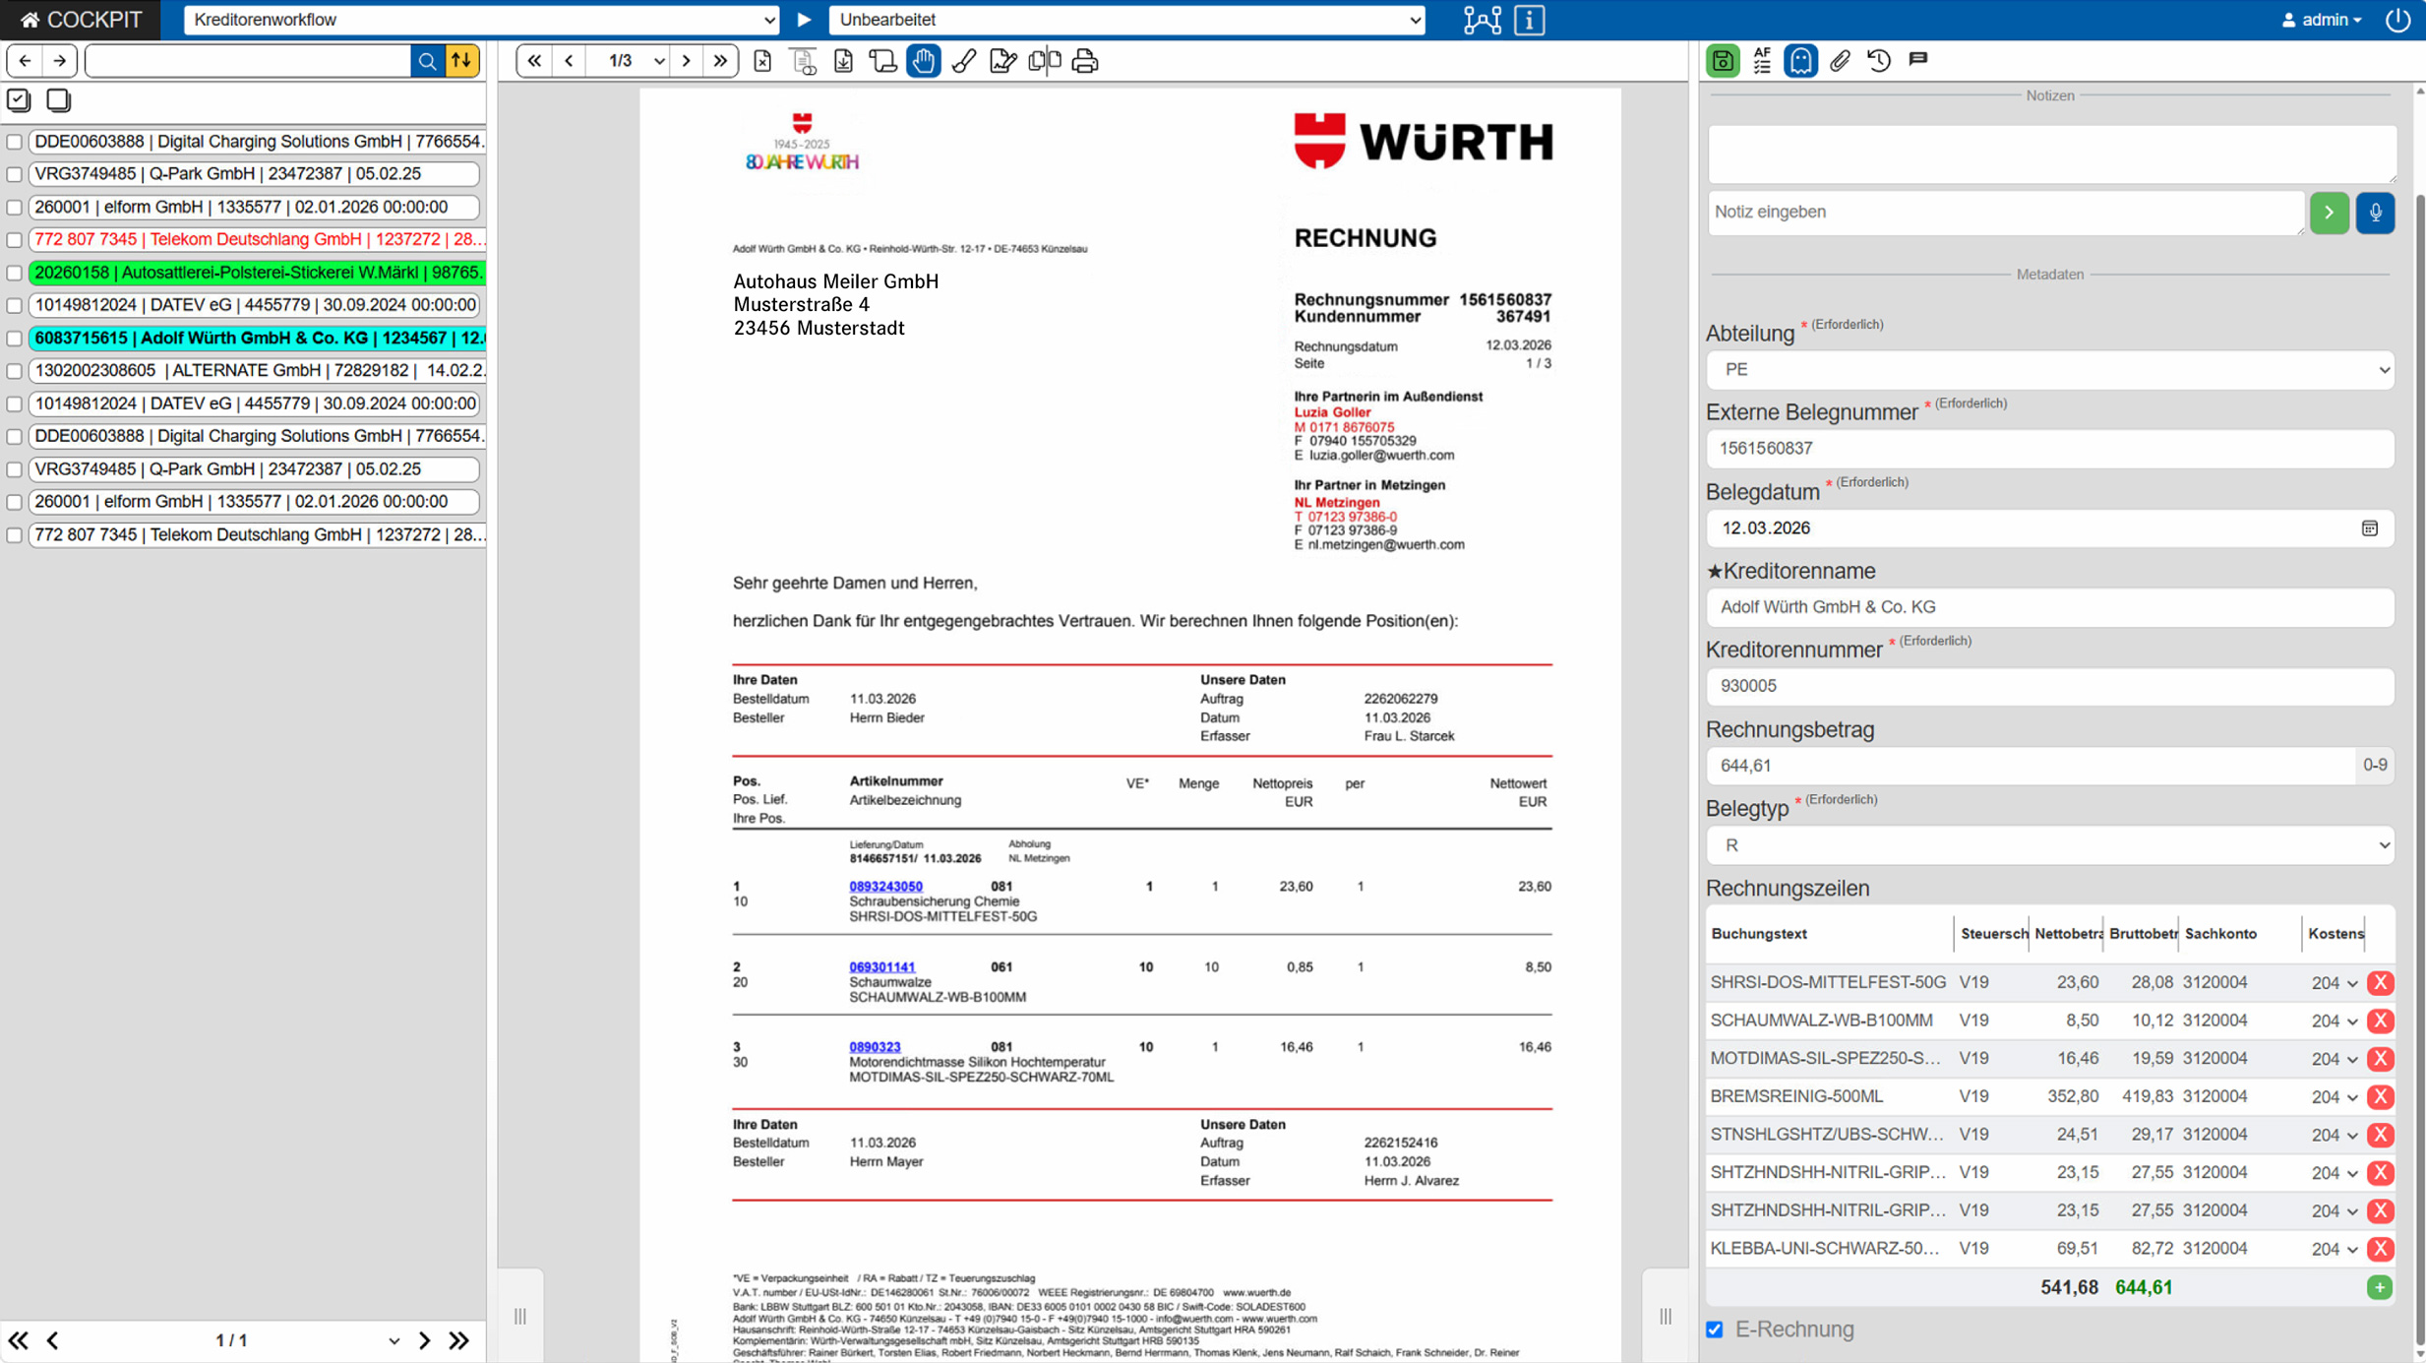The image size is (2426, 1363).
Task: Click the Rechnungsbetrag 0-9 button
Action: point(2375,766)
